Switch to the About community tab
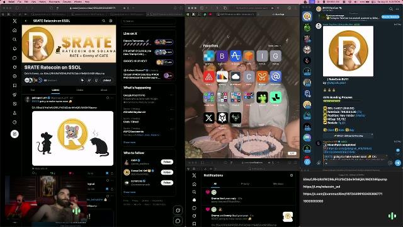This screenshot has height=227, width=403. click(104, 90)
